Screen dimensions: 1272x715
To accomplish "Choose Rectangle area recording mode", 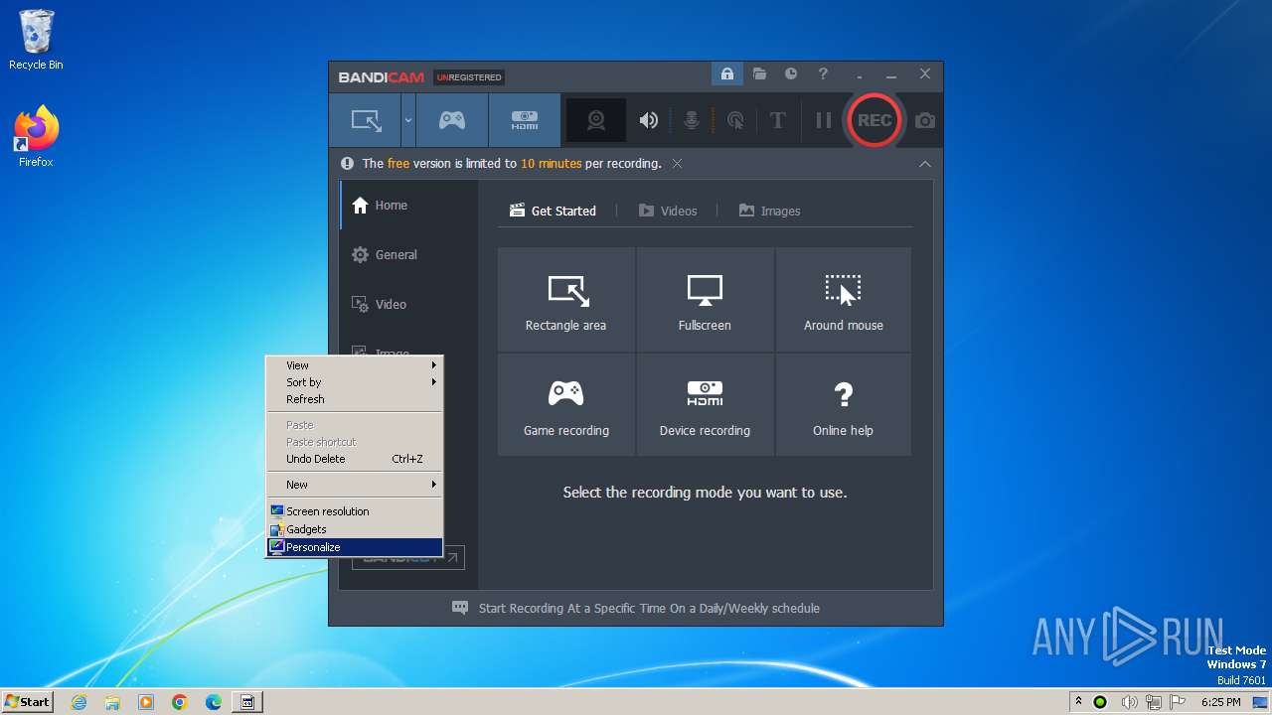I will click(x=565, y=299).
